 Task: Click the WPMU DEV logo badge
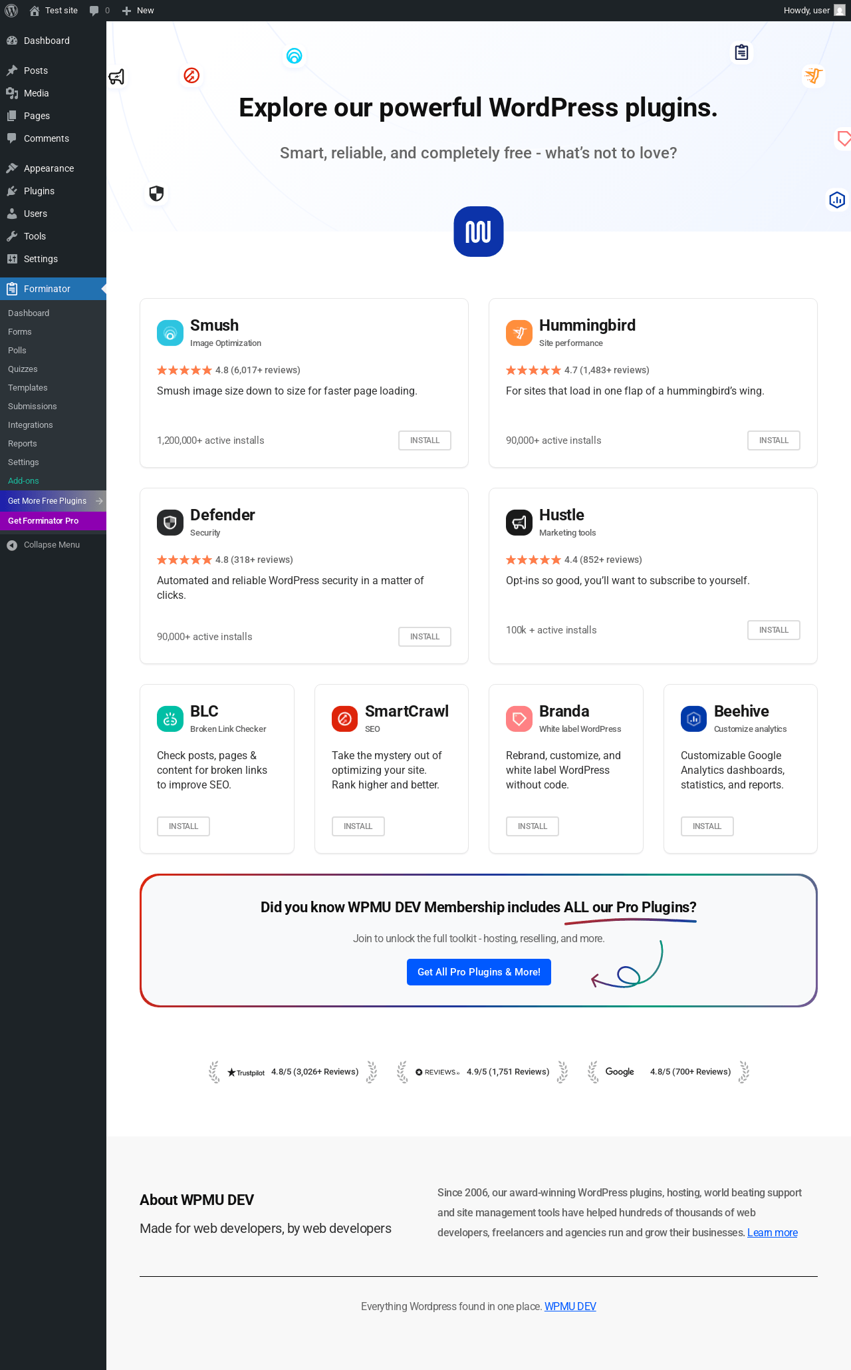479,232
